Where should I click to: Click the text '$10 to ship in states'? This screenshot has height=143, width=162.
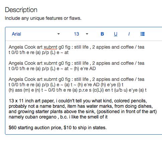click(85, 128)
